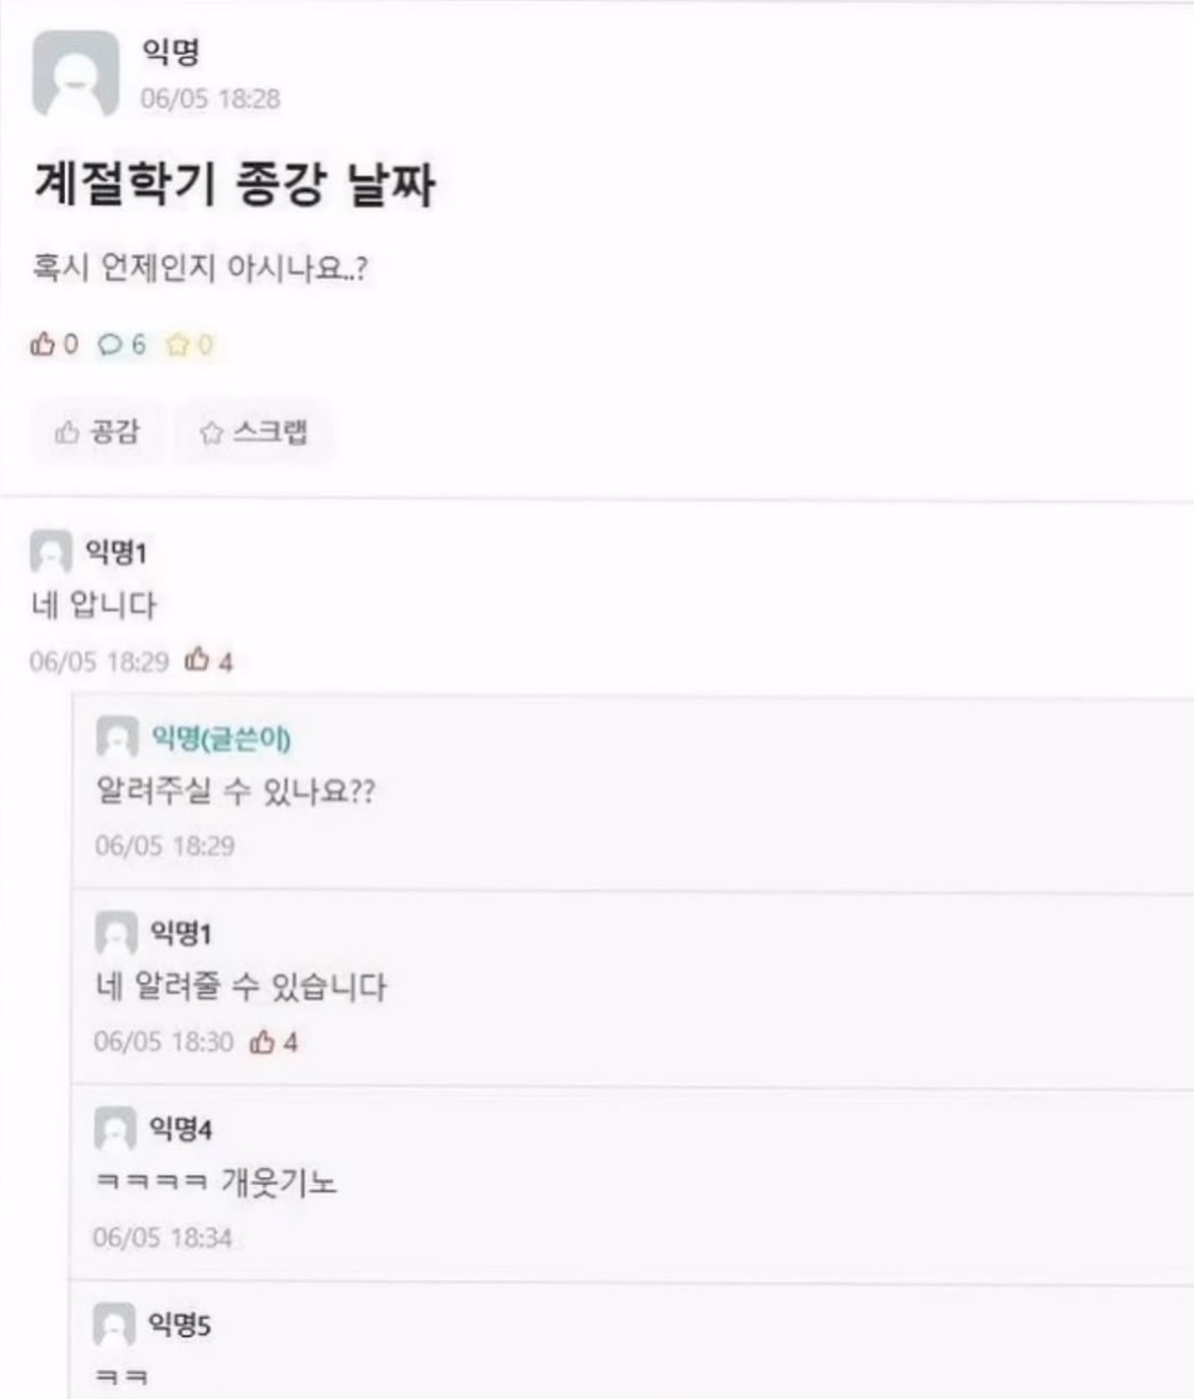The image size is (1194, 1399).
Task: Click the post title 계절학기 종강 날짜
Action: [234, 184]
